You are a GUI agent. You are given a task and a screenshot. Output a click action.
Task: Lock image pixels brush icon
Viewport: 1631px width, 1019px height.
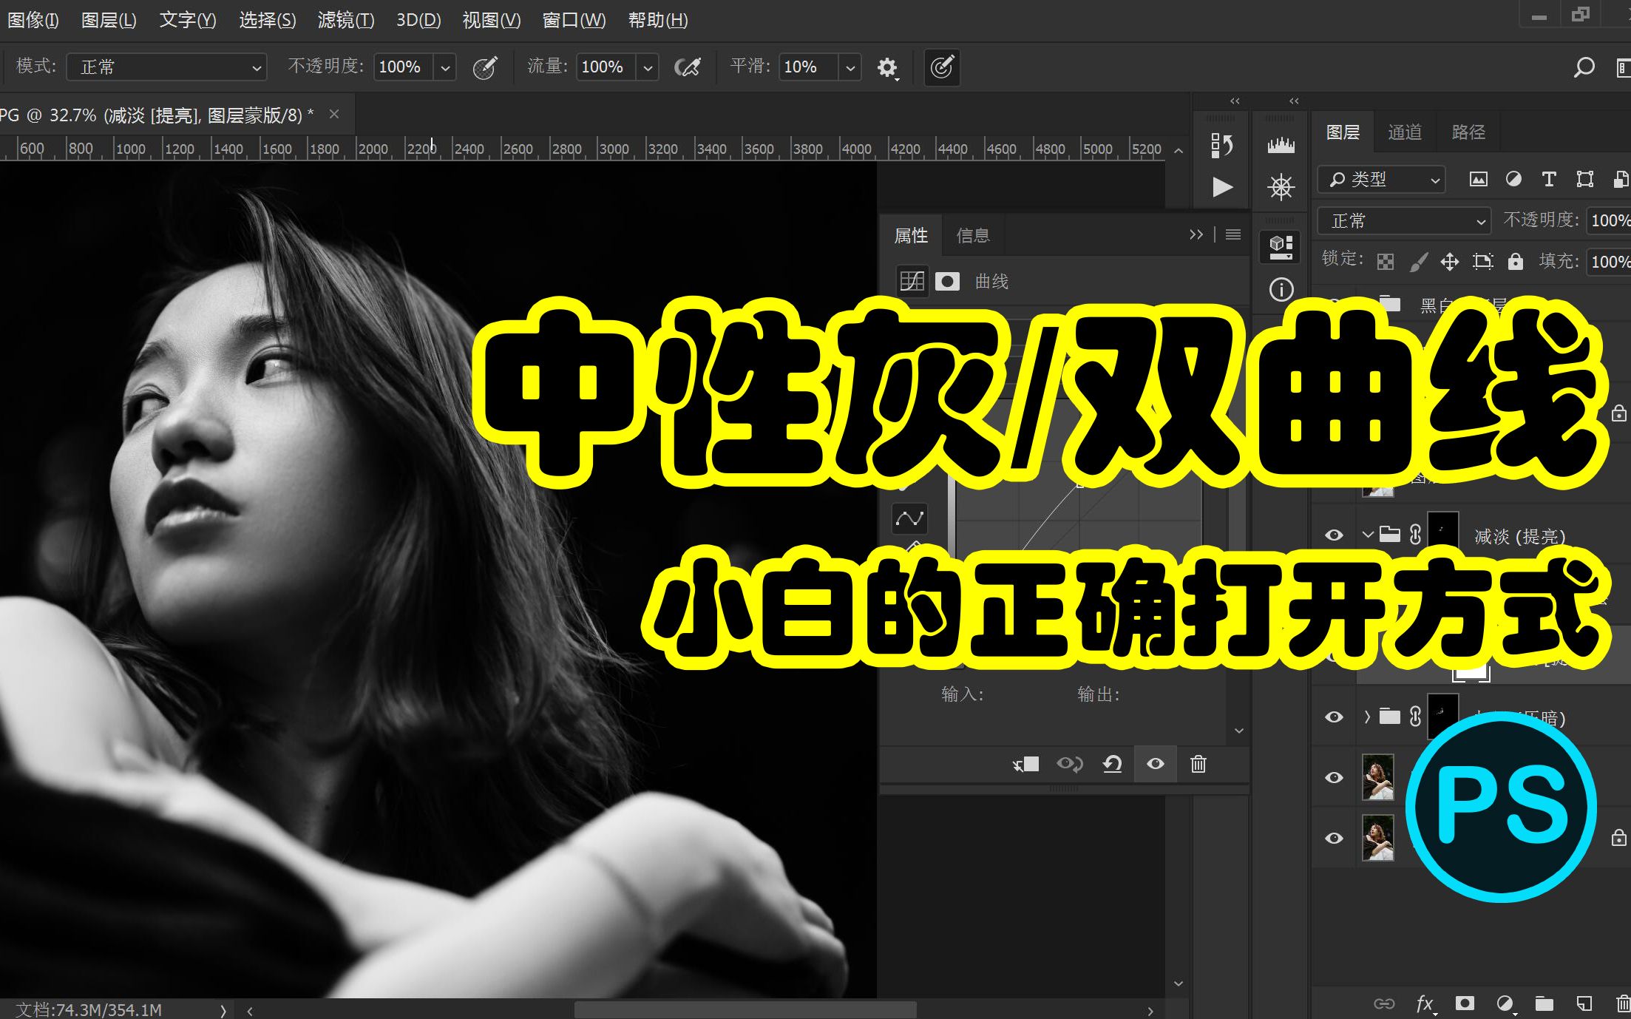click(1418, 262)
